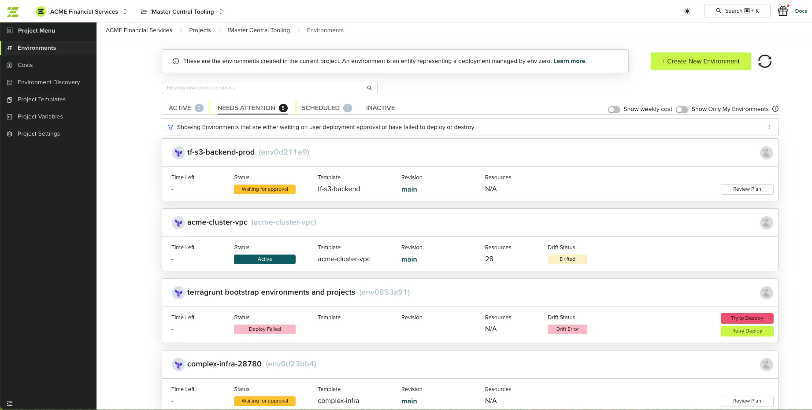Viewport: 812px width, 410px height.
Task: Click the refresh environments icon
Action: click(x=765, y=61)
